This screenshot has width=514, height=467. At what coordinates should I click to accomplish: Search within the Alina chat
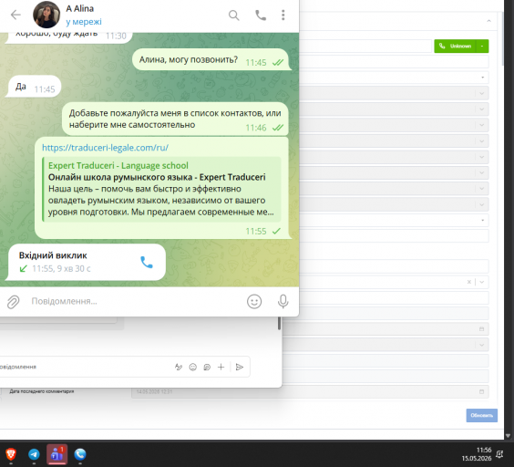233,16
